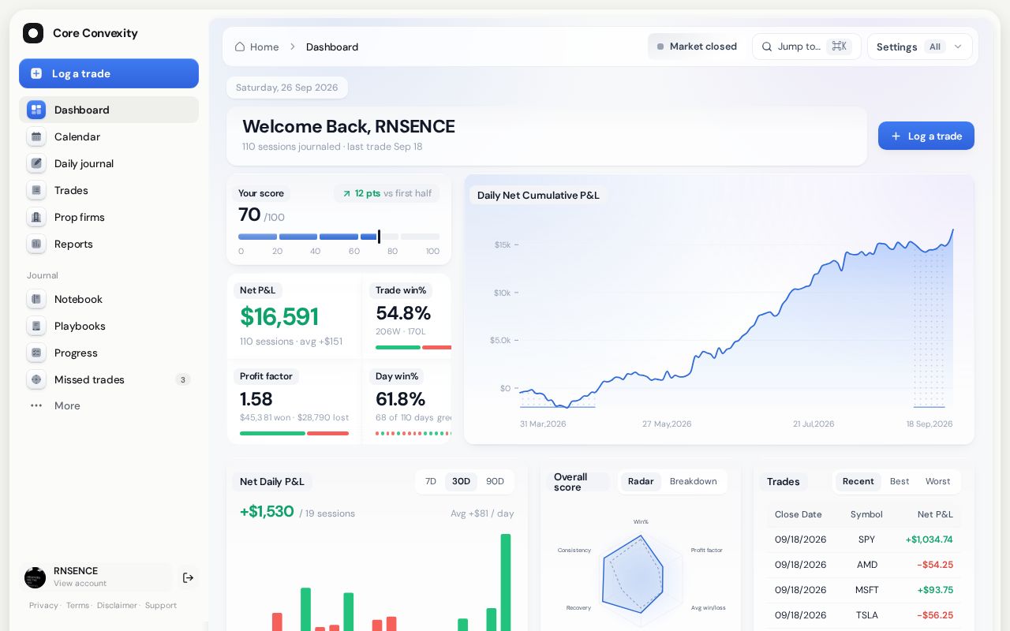Open the Terms footer link
The width and height of the screenshot is (1010, 631).
tap(77, 606)
